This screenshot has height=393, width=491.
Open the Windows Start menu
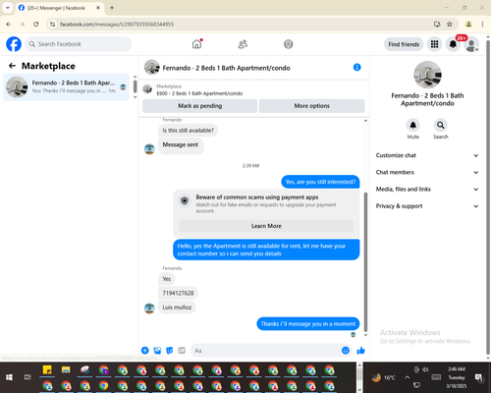click(x=9, y=377)
